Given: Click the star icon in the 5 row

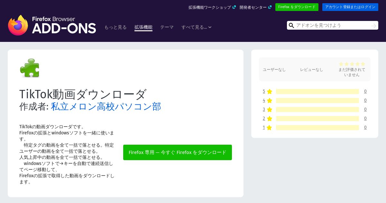Looking at the screenshot, I should coord(270,92).
